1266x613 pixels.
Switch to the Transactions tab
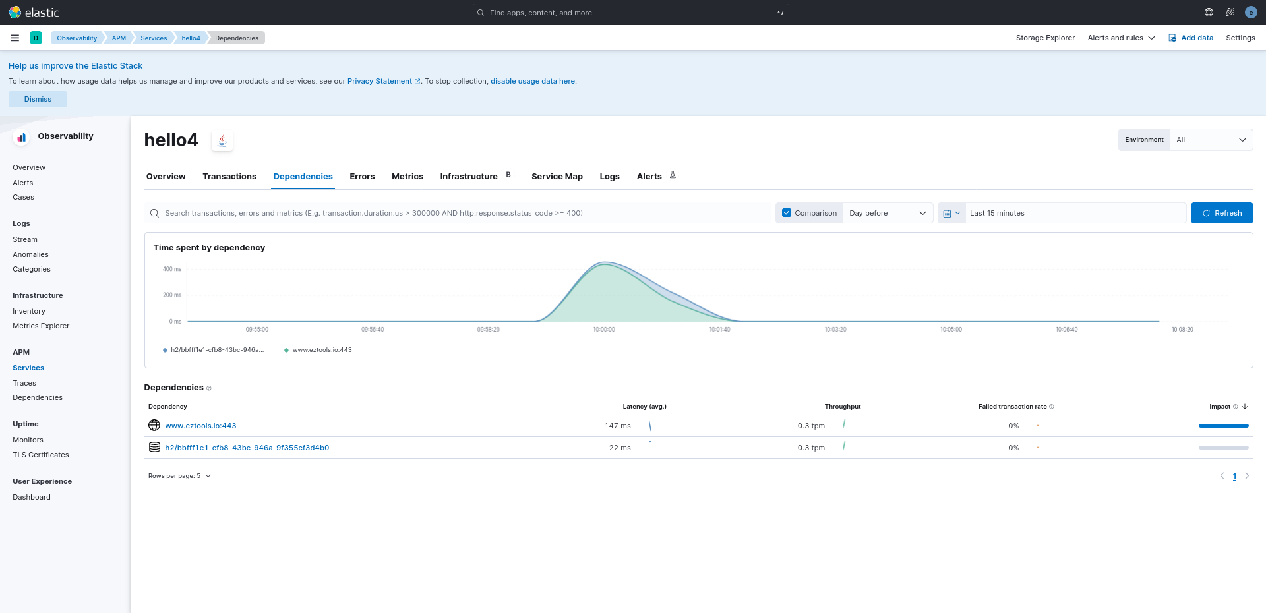[229, 176]
